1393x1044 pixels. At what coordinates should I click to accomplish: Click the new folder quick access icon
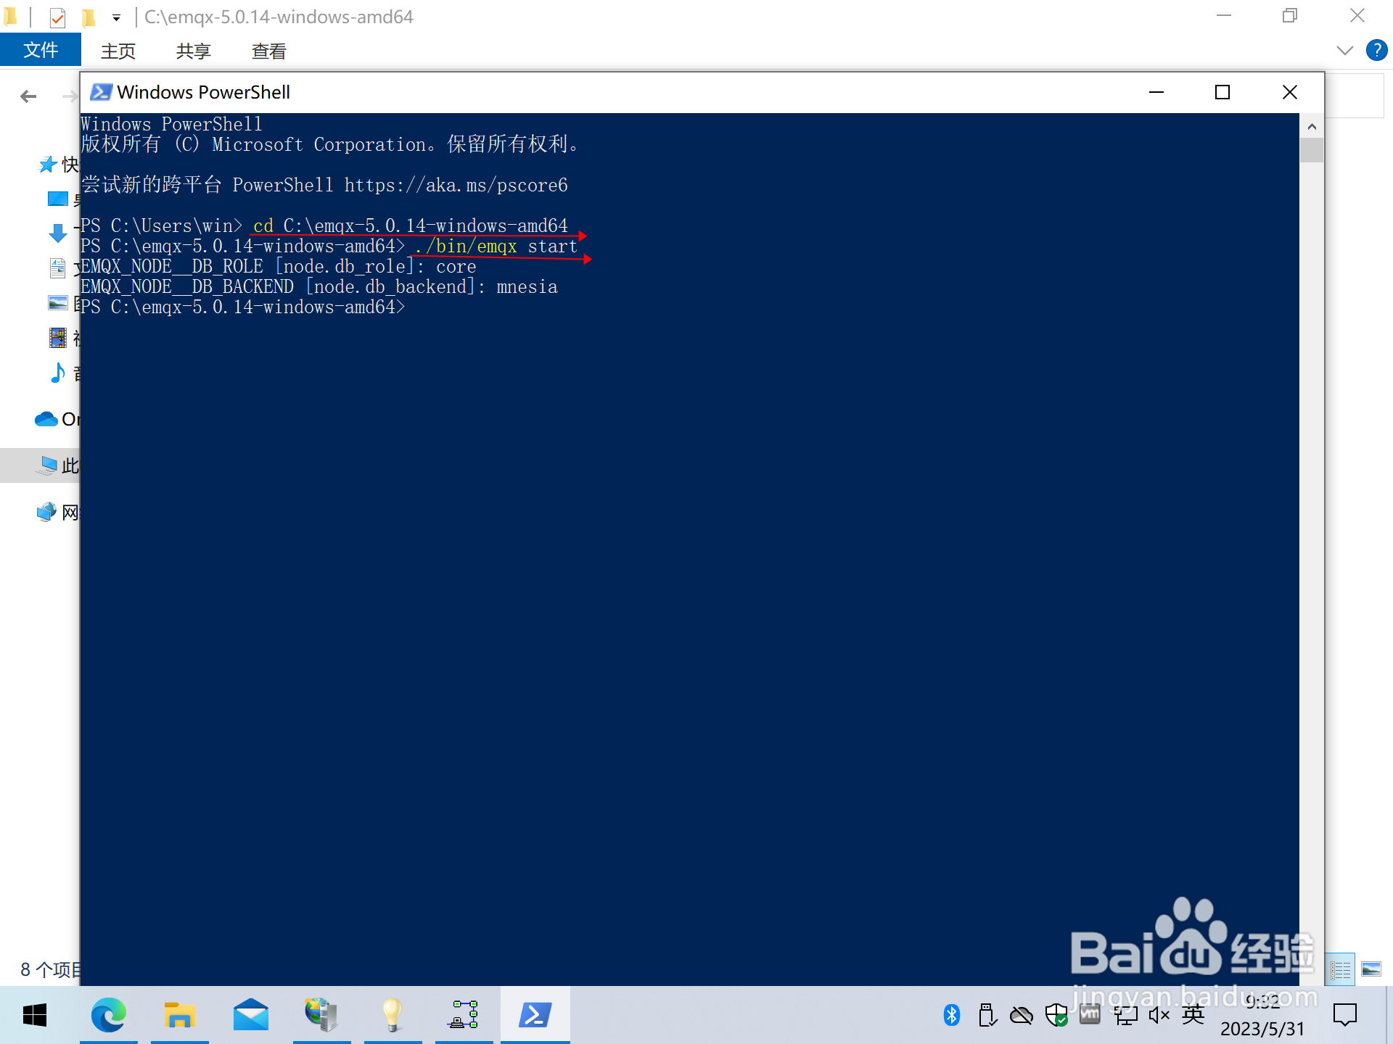tap(88, 17)
